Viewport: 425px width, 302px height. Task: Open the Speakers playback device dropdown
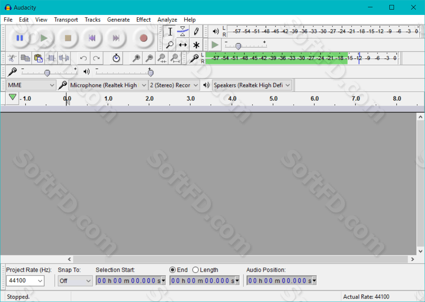252,85
